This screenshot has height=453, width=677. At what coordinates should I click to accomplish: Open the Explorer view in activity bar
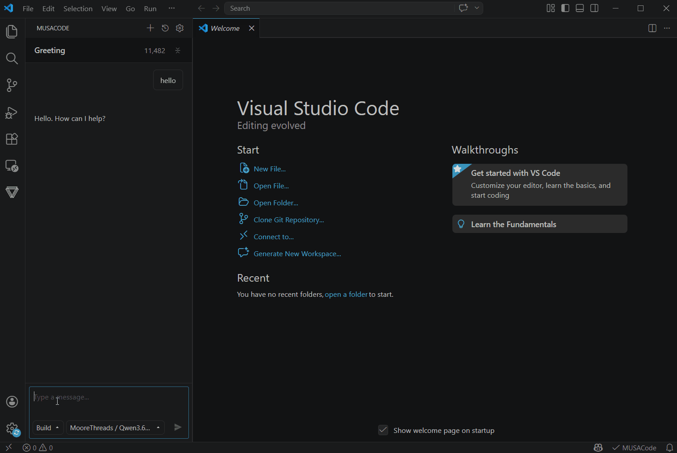pyautogui.click(x=12, y=32)
